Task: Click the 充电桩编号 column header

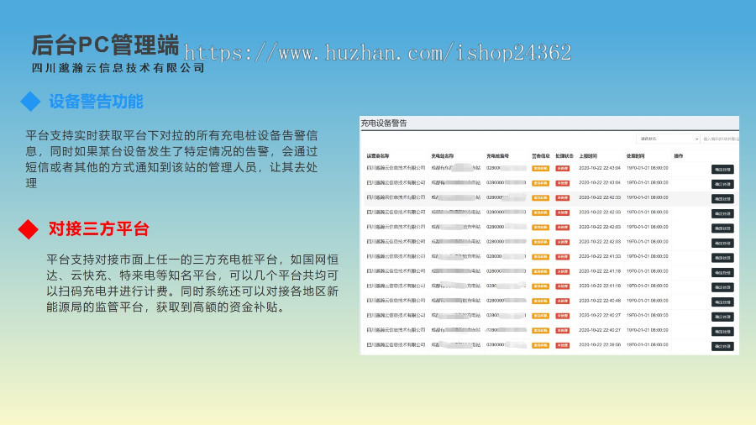Action: [497, 156]
